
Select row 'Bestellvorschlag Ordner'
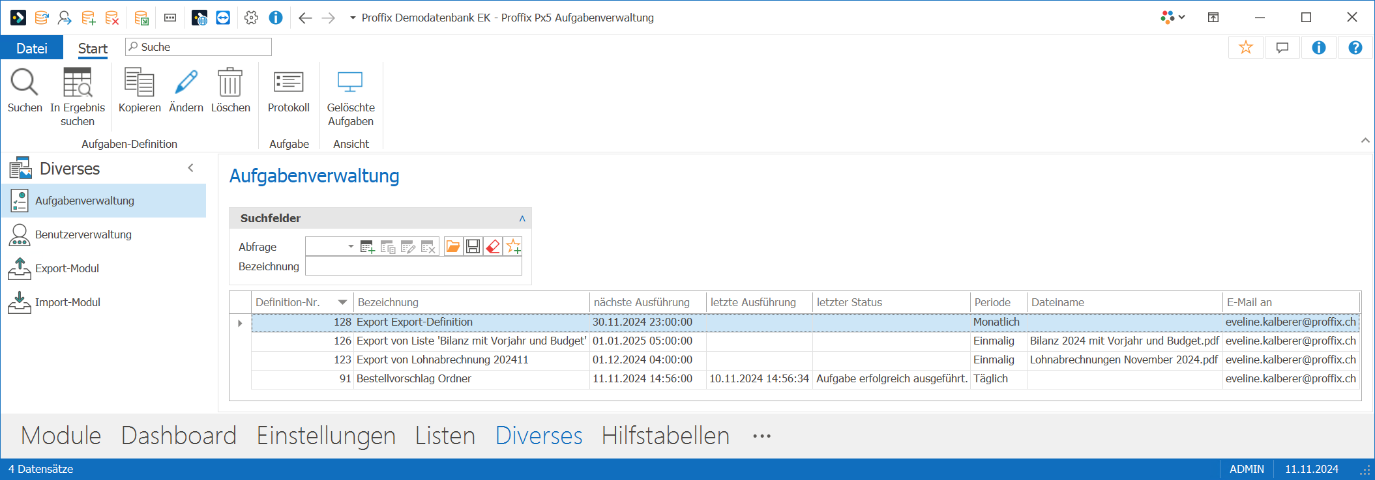click(805, 379)
